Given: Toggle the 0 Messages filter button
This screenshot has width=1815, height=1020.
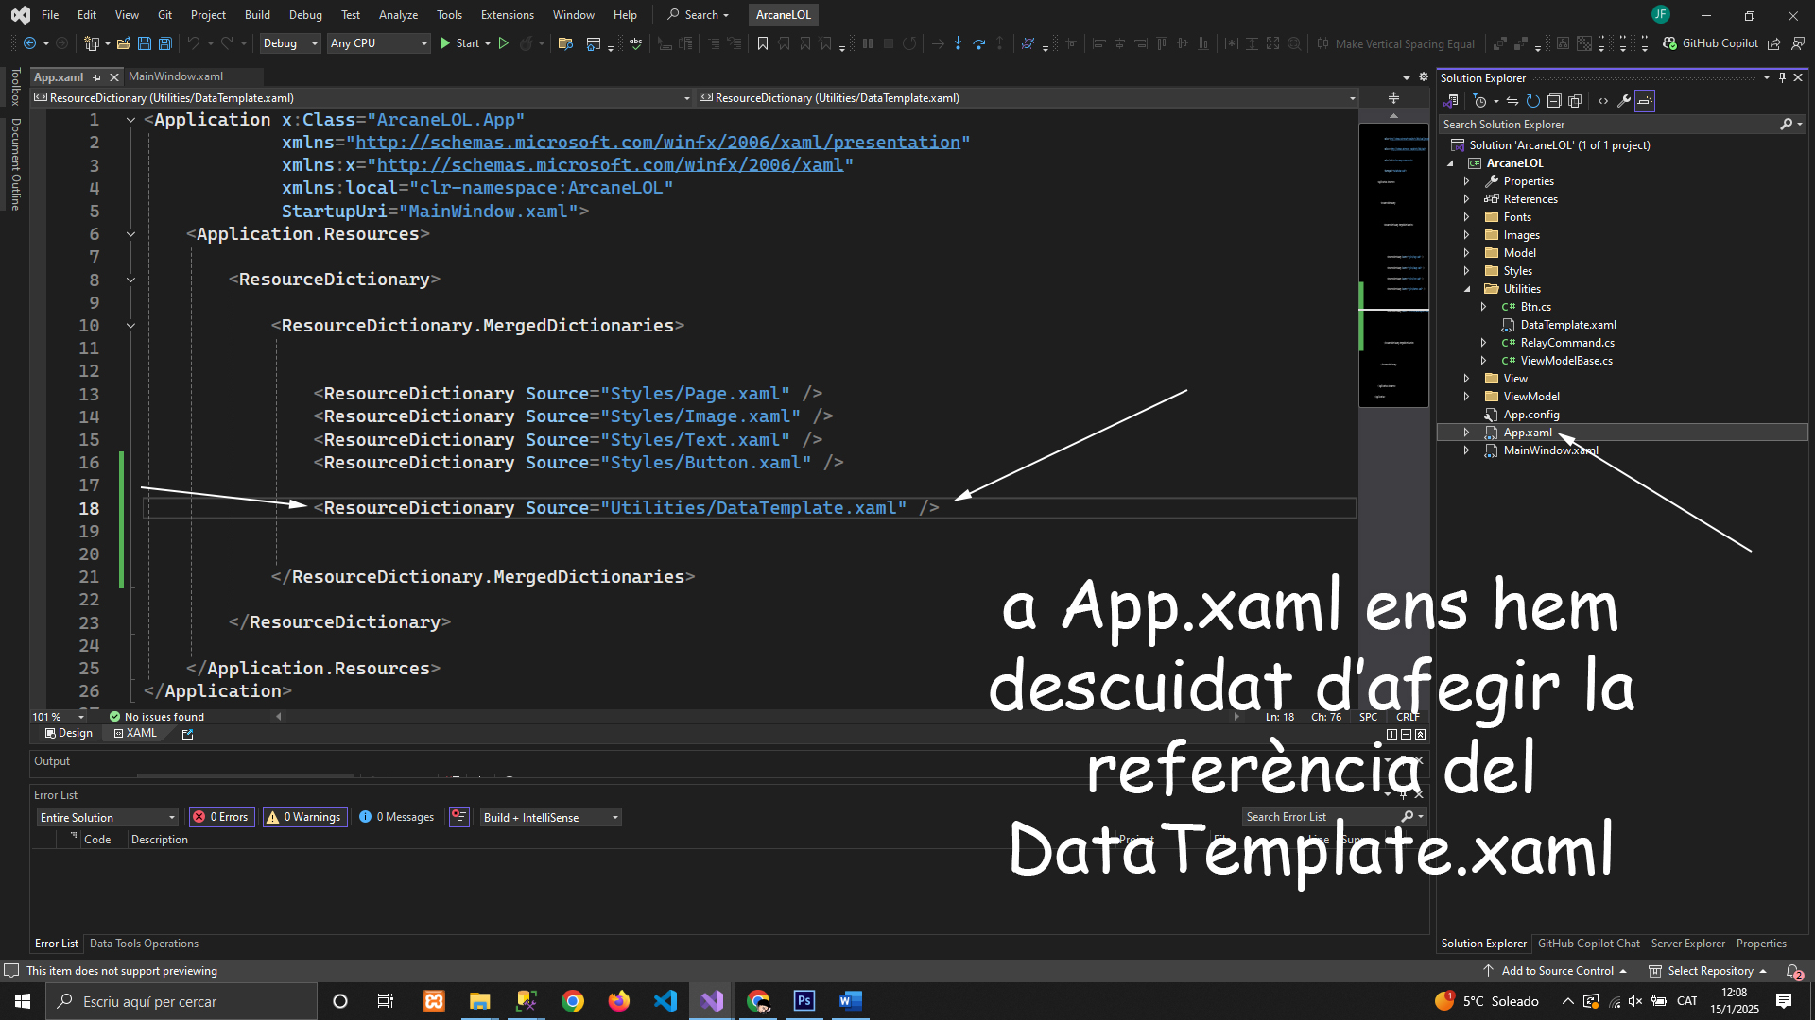Looking at the screenshot, I should coord(397,817).
